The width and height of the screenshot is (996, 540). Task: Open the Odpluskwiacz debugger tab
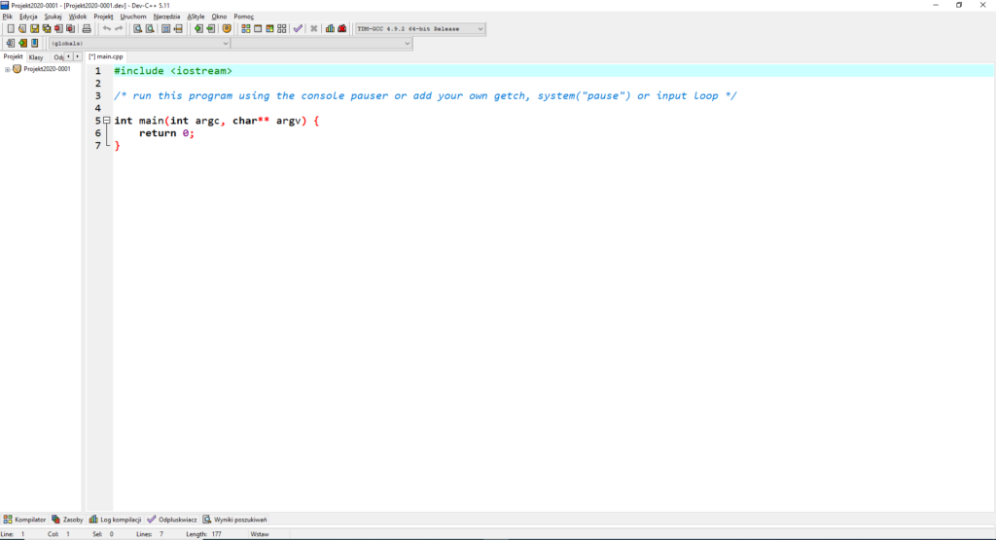(172, 520)
